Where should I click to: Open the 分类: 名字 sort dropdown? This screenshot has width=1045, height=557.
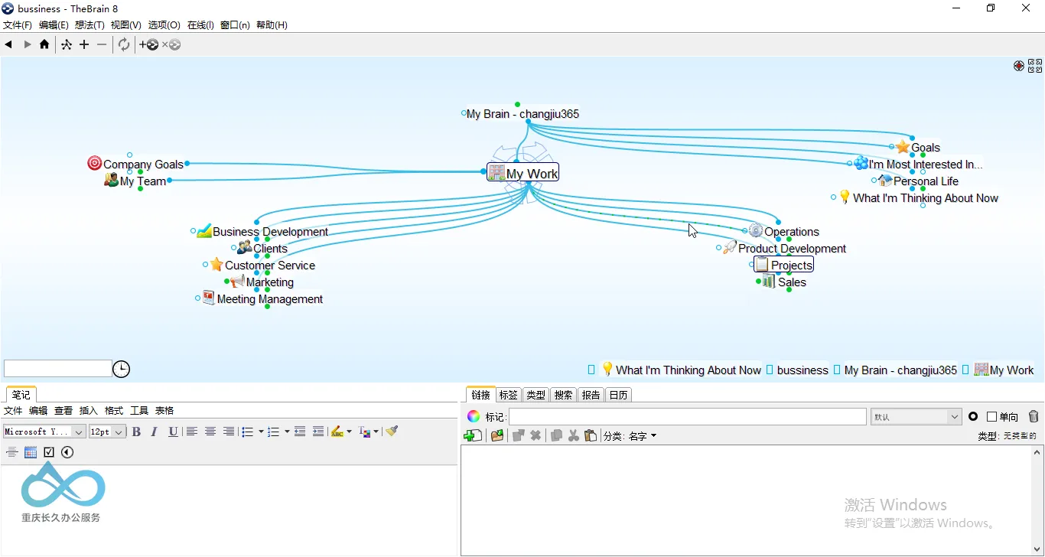(630, 436)
